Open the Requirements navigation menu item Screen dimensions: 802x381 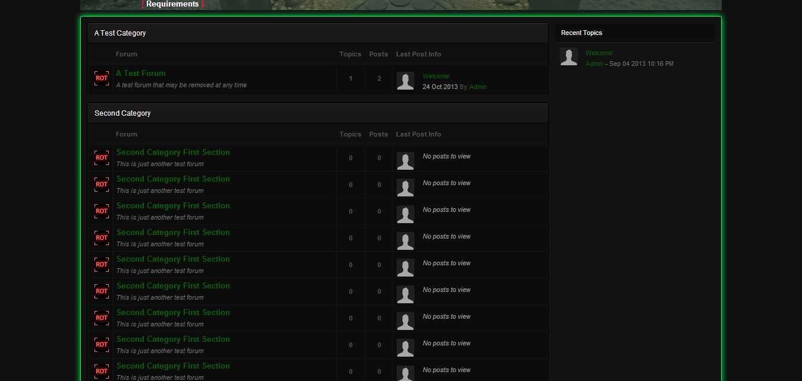click(x=172, y=4)
